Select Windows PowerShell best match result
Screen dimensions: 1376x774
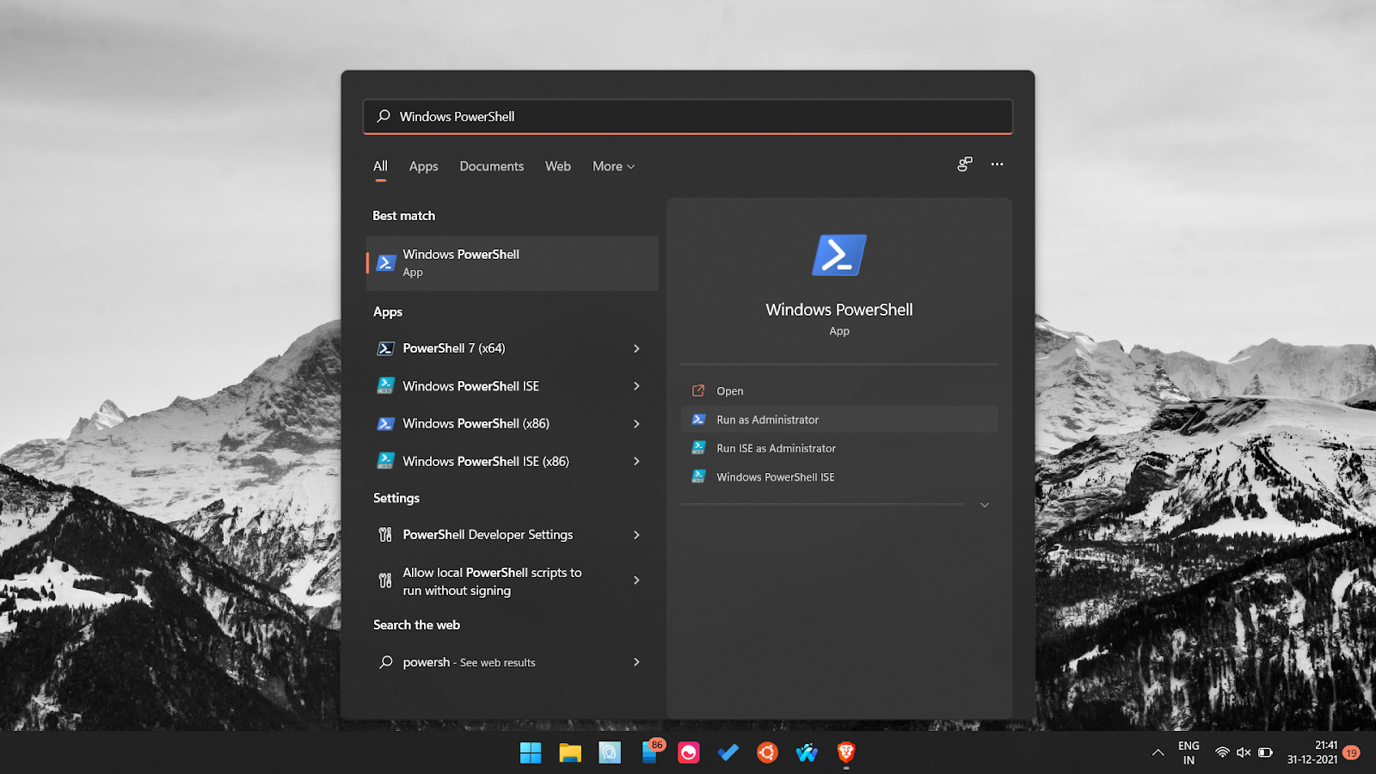tap(512, 263)
